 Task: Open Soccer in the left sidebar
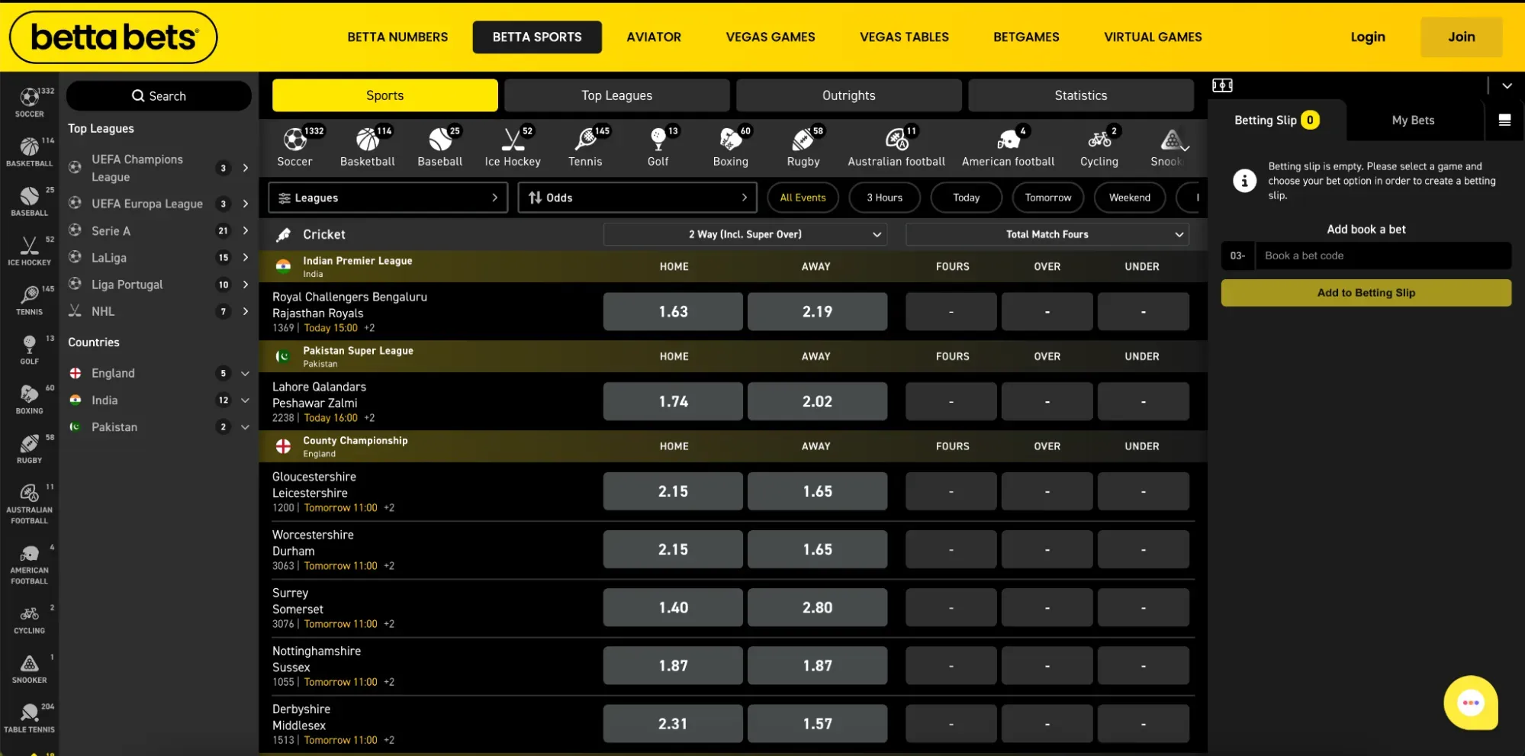click(29, 102)
